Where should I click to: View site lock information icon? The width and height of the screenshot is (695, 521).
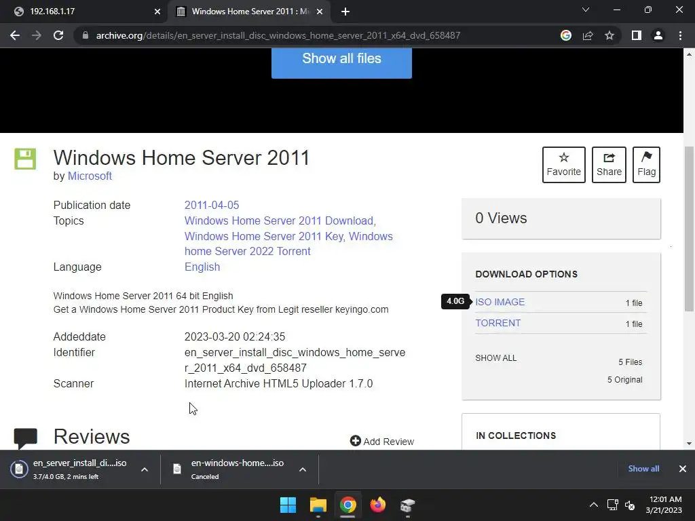[86, 35]
